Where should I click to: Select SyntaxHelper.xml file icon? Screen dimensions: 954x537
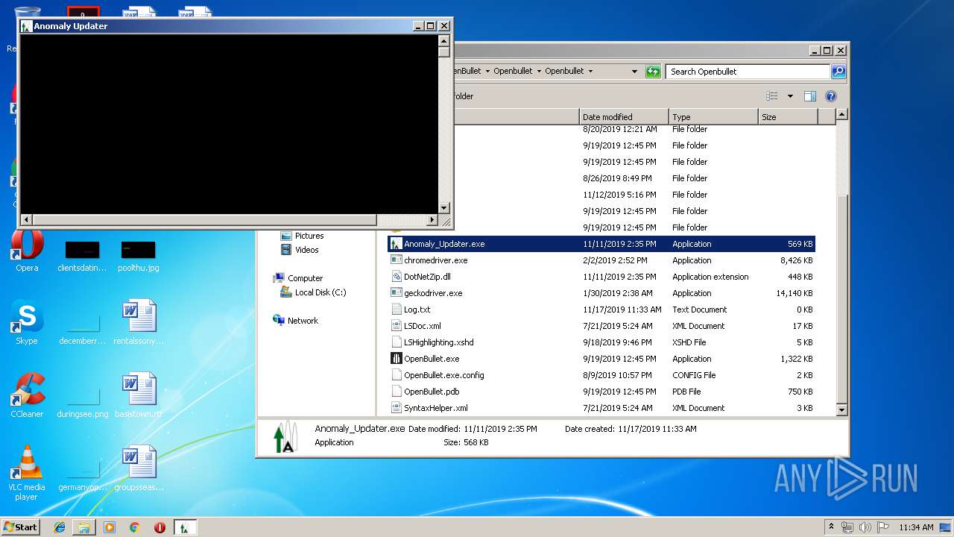click(397, 408)
